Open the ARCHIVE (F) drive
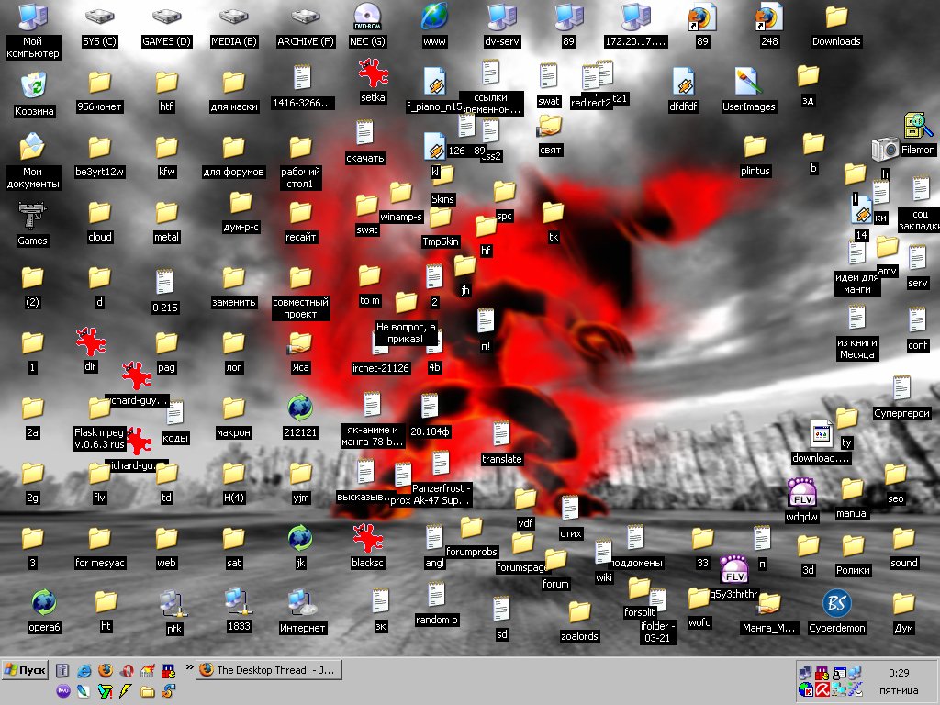940x705 pixels. tap(305, 27)
